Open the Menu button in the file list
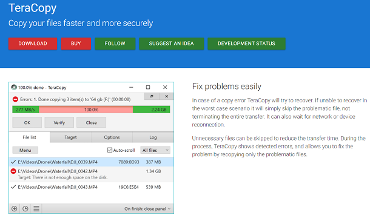 (25, 150)
